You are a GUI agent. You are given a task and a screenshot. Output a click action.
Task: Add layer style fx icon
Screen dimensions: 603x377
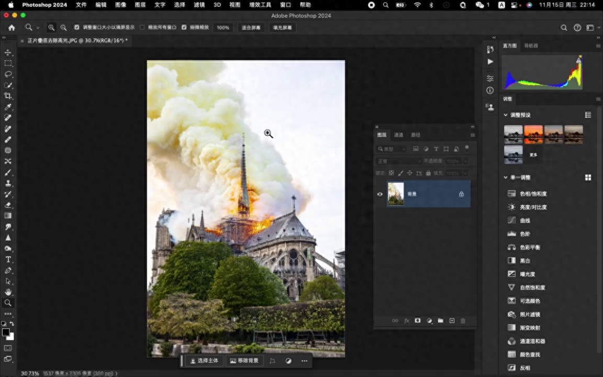tap(407, 320)
